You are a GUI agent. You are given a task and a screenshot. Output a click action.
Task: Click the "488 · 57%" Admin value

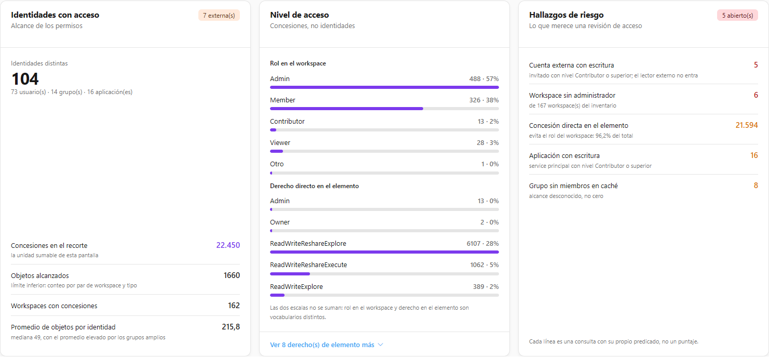pos(484,78)
